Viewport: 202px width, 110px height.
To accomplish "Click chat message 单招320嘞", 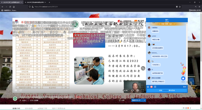I will (x=156, y=40).
